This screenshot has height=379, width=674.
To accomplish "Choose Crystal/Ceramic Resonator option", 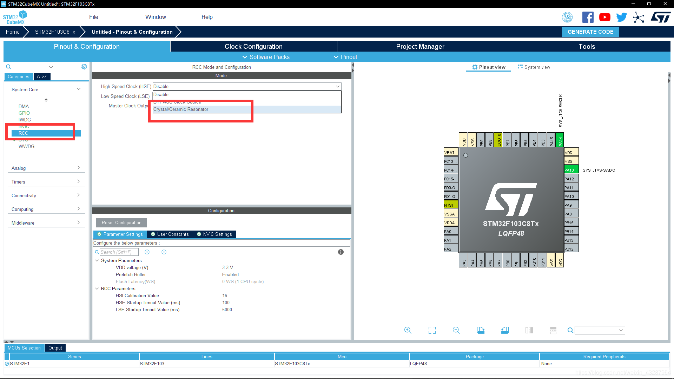I will (247, 109).
